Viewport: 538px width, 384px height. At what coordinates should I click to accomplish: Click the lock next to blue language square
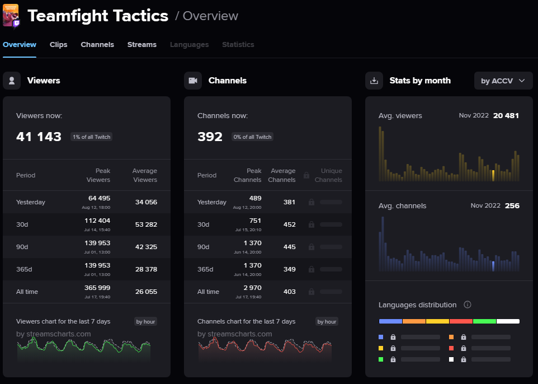393,337
